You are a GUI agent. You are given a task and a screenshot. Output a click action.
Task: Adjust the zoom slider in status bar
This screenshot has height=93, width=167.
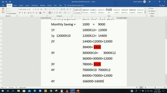155,88
